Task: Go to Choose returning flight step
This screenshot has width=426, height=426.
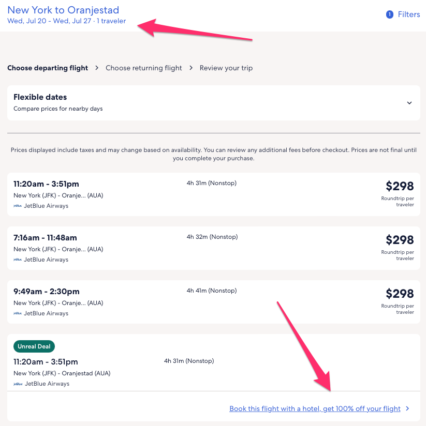Action: (x=144, y=68)
